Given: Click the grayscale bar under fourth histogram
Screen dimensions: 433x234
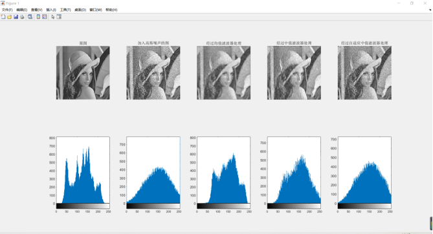Looking at the screenshot, I should click(x=294, y=206).
